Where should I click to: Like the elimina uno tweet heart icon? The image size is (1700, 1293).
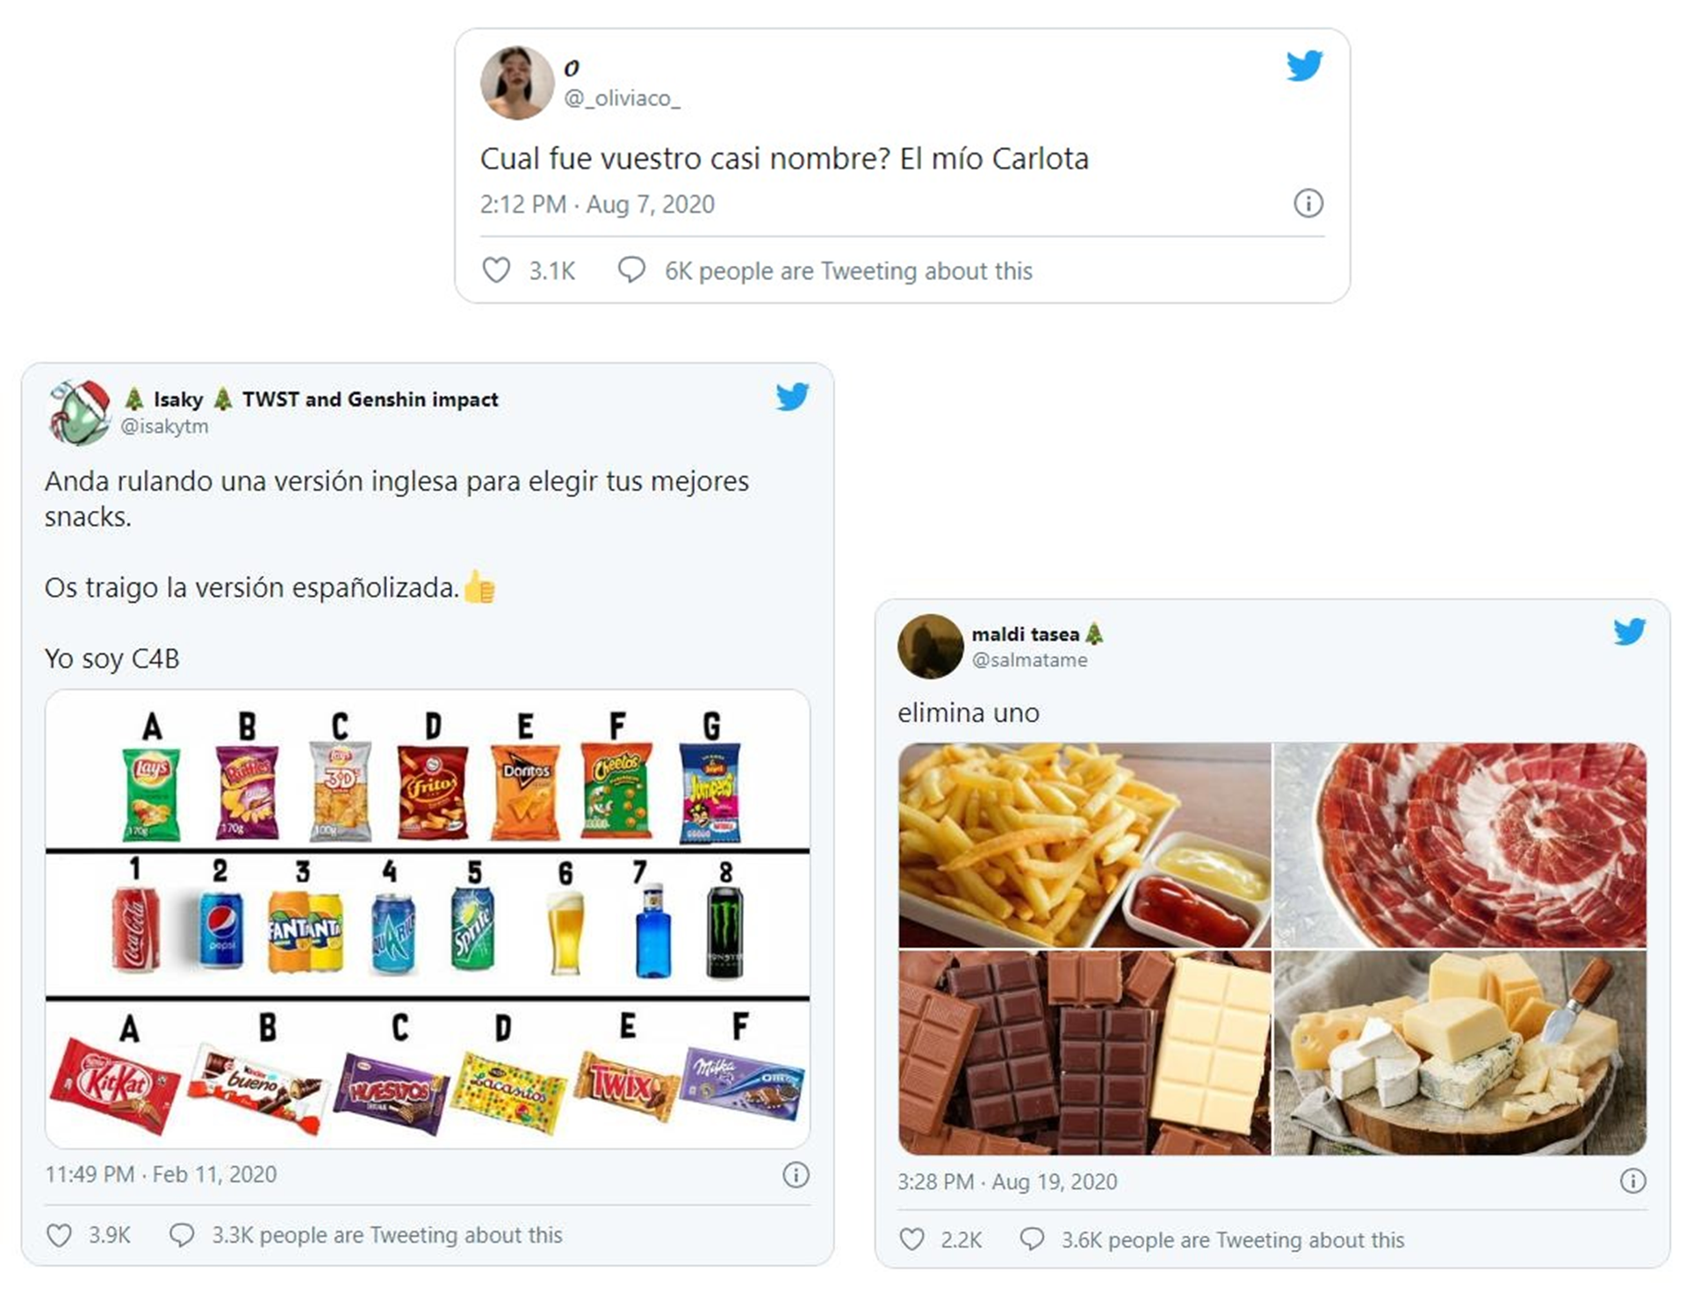click(912, 1239)
